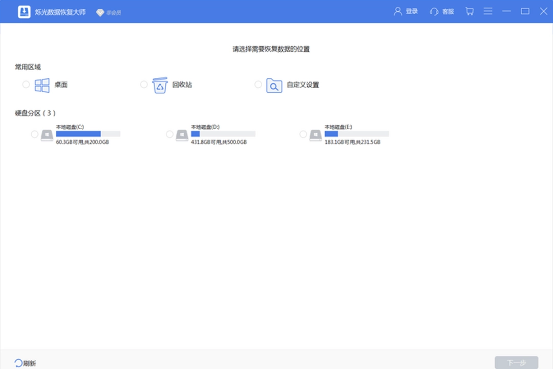
Task: Open the 客服 support menu item
Action: (441, 11)
